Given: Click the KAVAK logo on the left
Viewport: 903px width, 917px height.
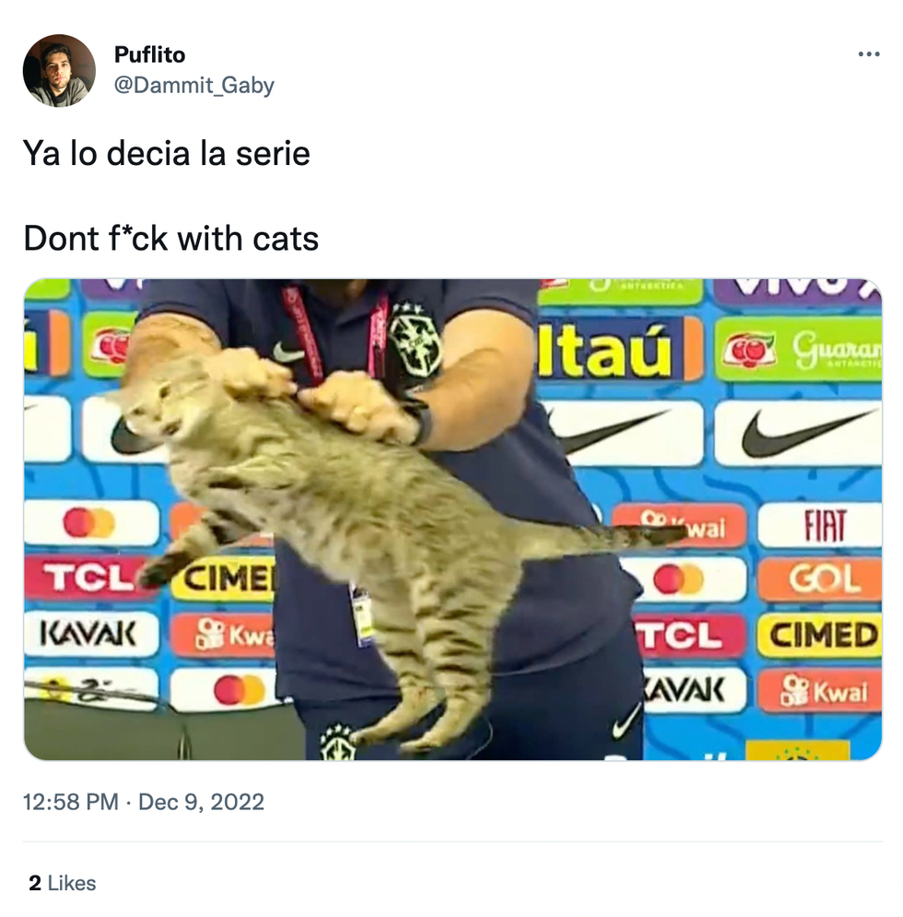Looking at the screenshot, I should point(90,634).
